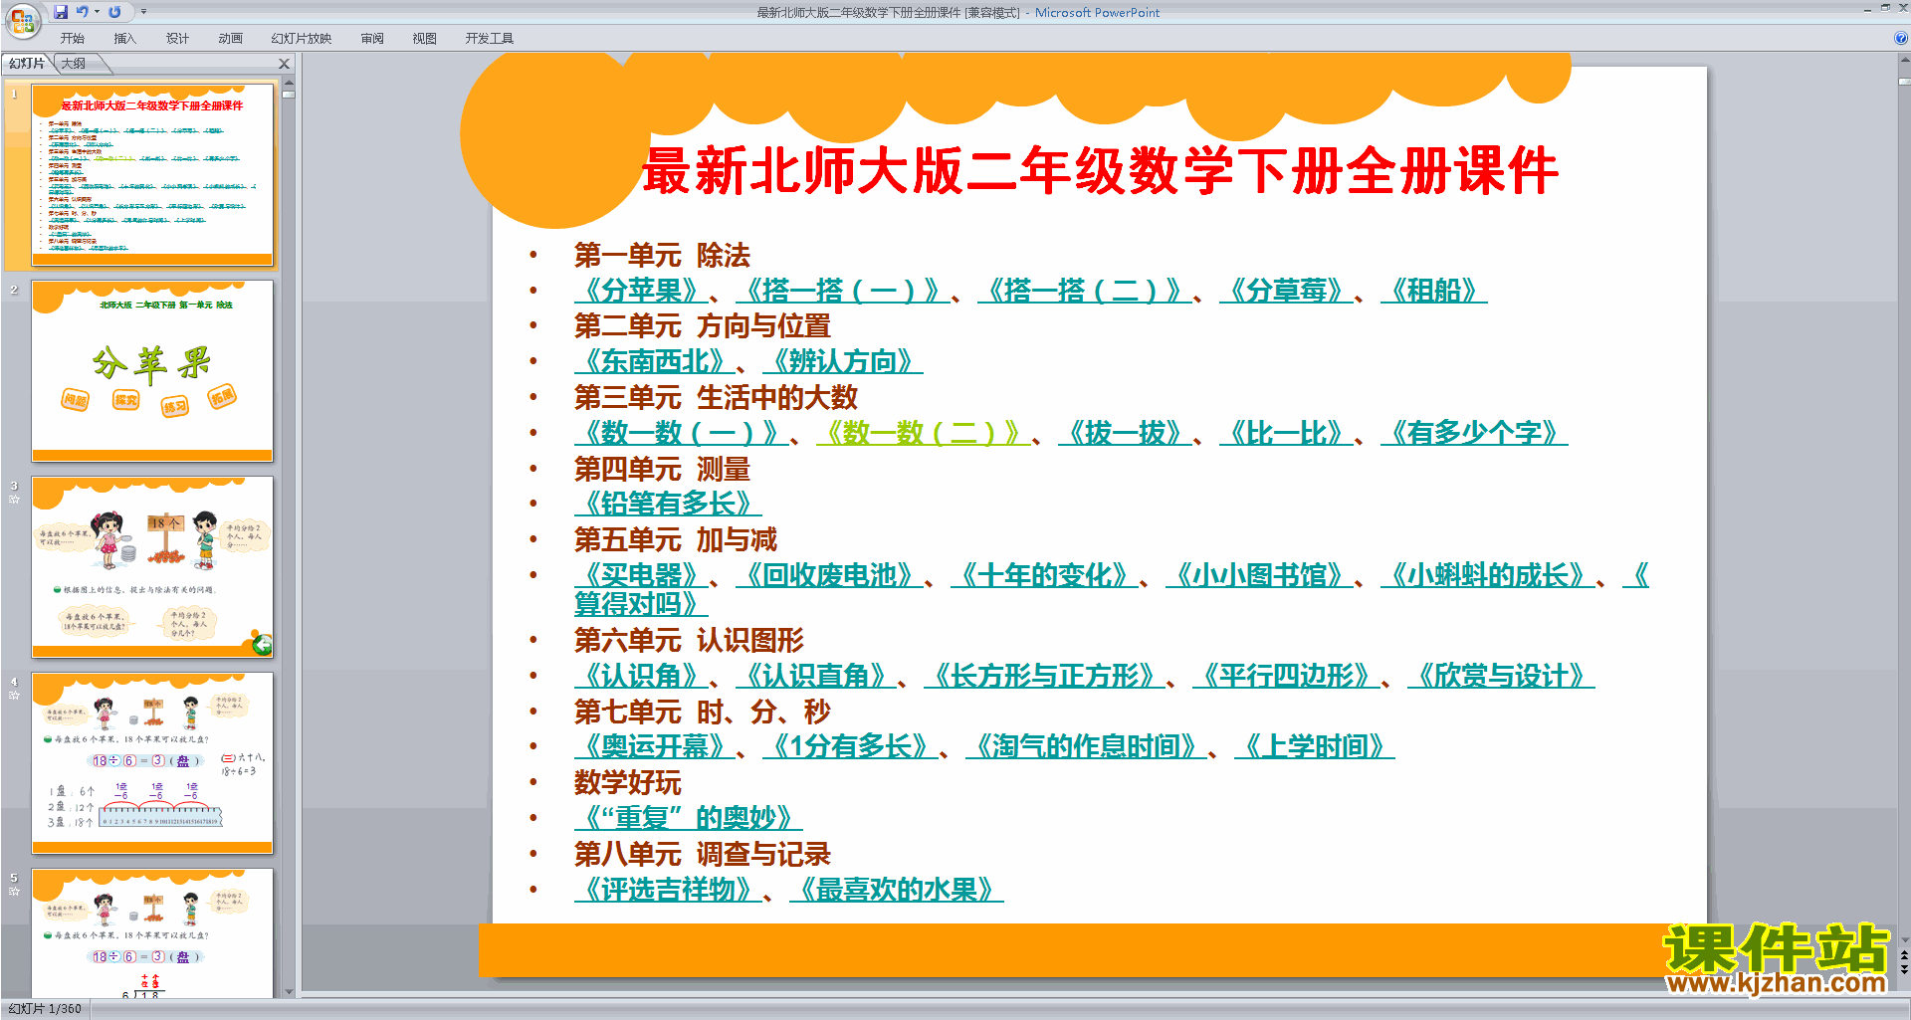Open the 《欣赏与设计》 hyperlink
This screenshot has height=1020, width=1911.
tap(1501, 676)
